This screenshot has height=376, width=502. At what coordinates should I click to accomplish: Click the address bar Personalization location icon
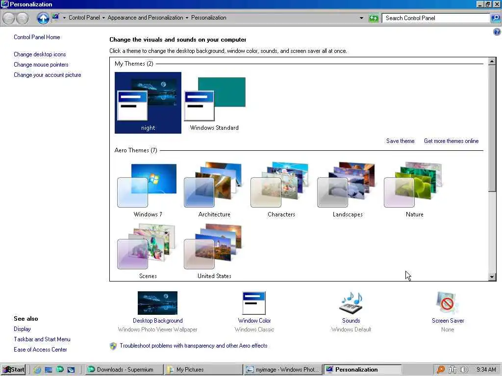56,17
